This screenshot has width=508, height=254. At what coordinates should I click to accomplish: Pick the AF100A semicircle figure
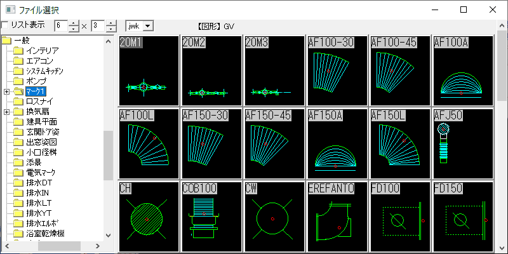click(463, 70)
